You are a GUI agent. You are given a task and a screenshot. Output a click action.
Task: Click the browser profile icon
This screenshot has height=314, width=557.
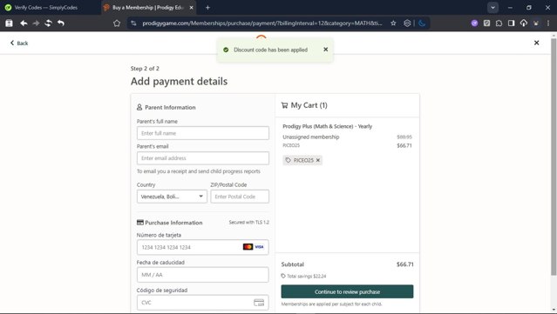click(x=536, y=23)
